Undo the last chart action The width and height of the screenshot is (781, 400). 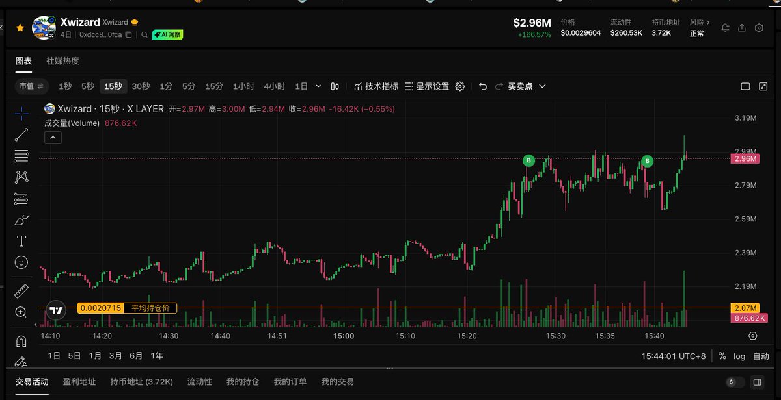(x=482, y=86)
